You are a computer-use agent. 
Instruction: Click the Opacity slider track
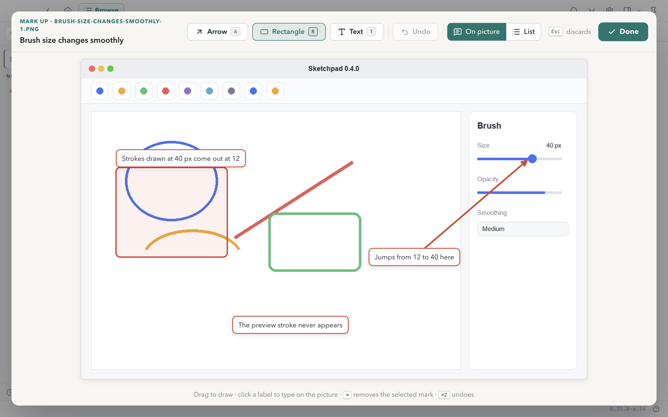pyautogui.click(x=519, y=193)
